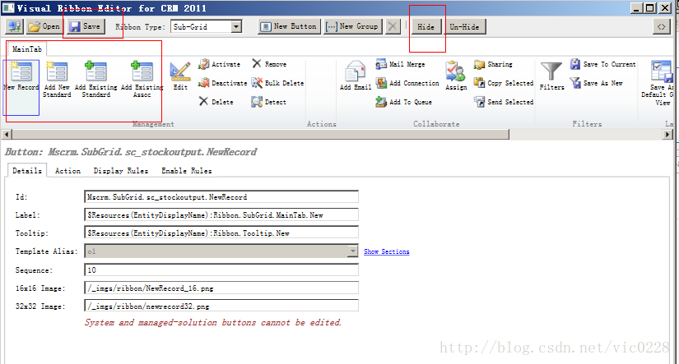The image size is (679, 364).
Task: Select the Deactivate ribbon button
Action: tap(222, 83)
